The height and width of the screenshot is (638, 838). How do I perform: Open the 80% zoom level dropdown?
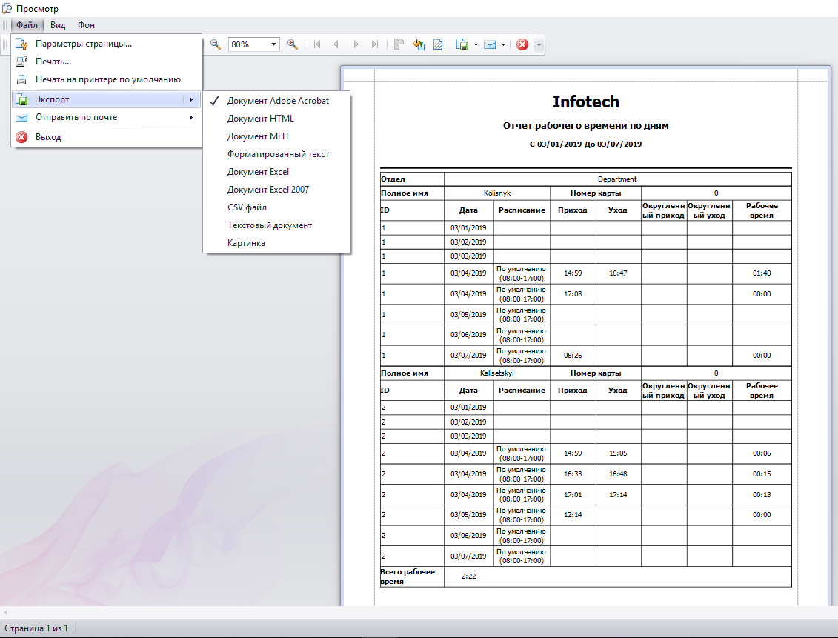point(274,44)
